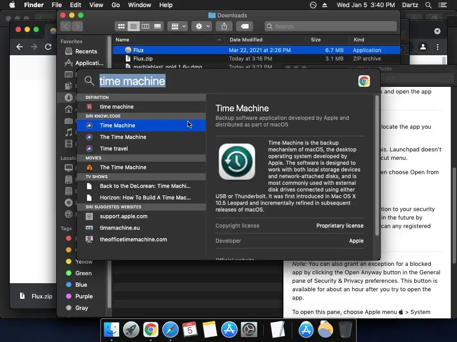The height and width of the screenshot is (342, 457).
Task: Open Notification Center in menu bar
Action: (x=443, y=5)
